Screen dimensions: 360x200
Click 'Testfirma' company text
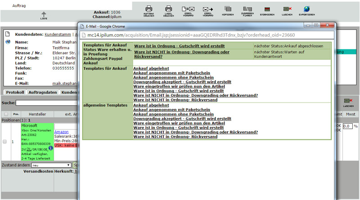[x=61, y=48]
